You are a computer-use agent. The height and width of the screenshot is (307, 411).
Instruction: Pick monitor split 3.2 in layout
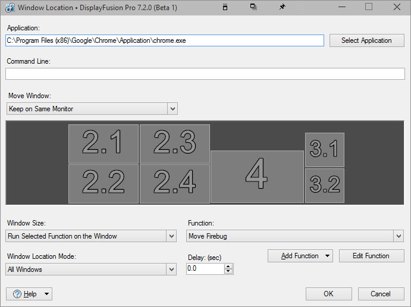(x=325, y=186)
